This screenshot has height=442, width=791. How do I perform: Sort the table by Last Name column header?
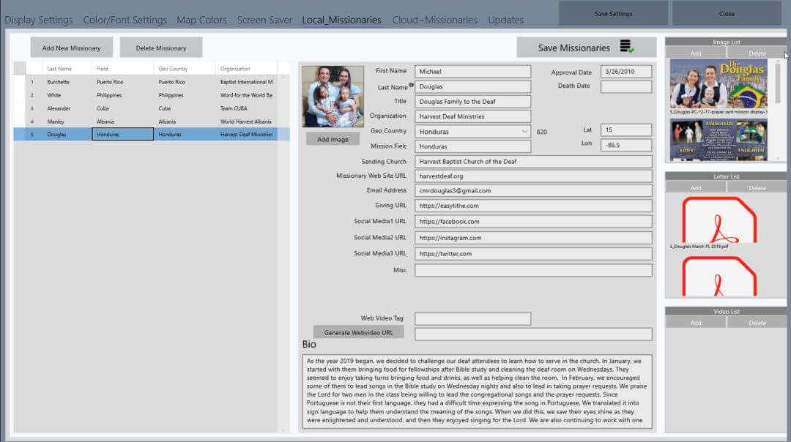click(59, 69)
